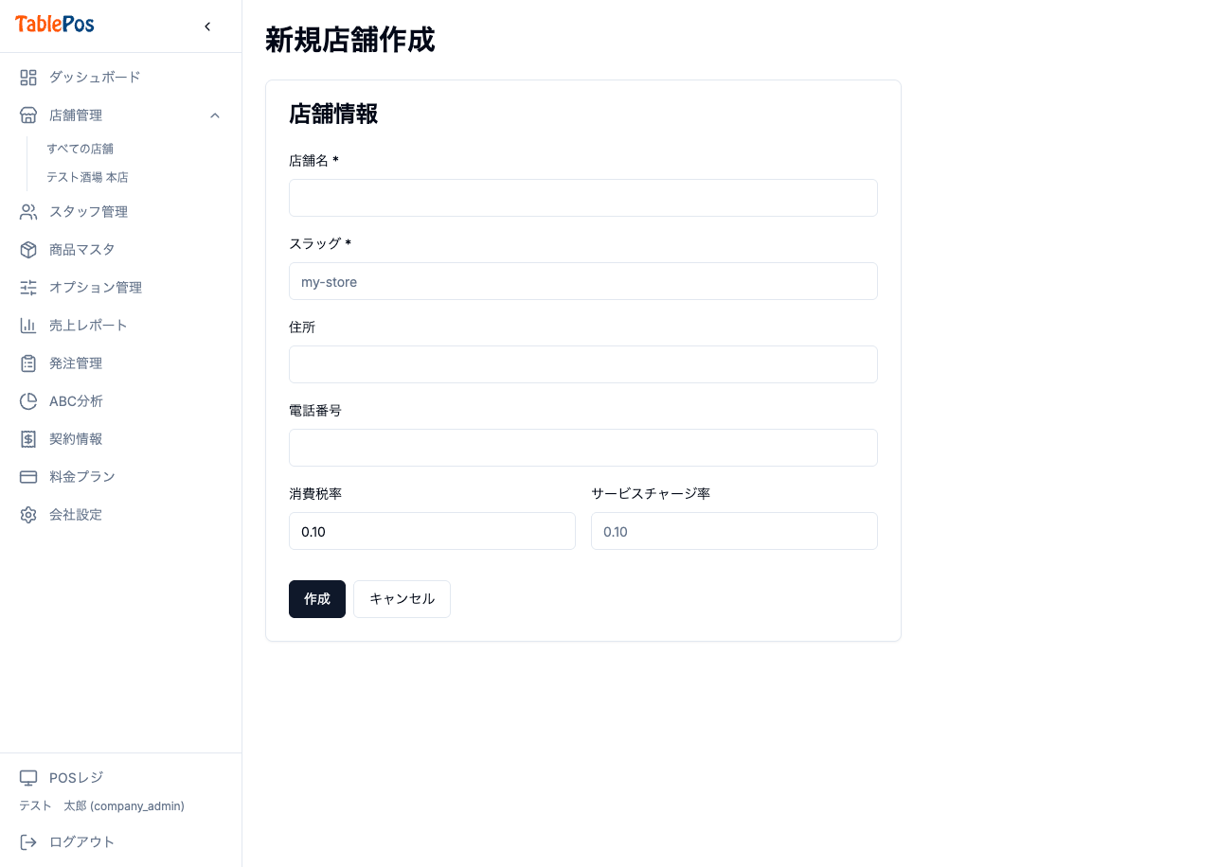Click the 住所 label

[x=302, y=327]
